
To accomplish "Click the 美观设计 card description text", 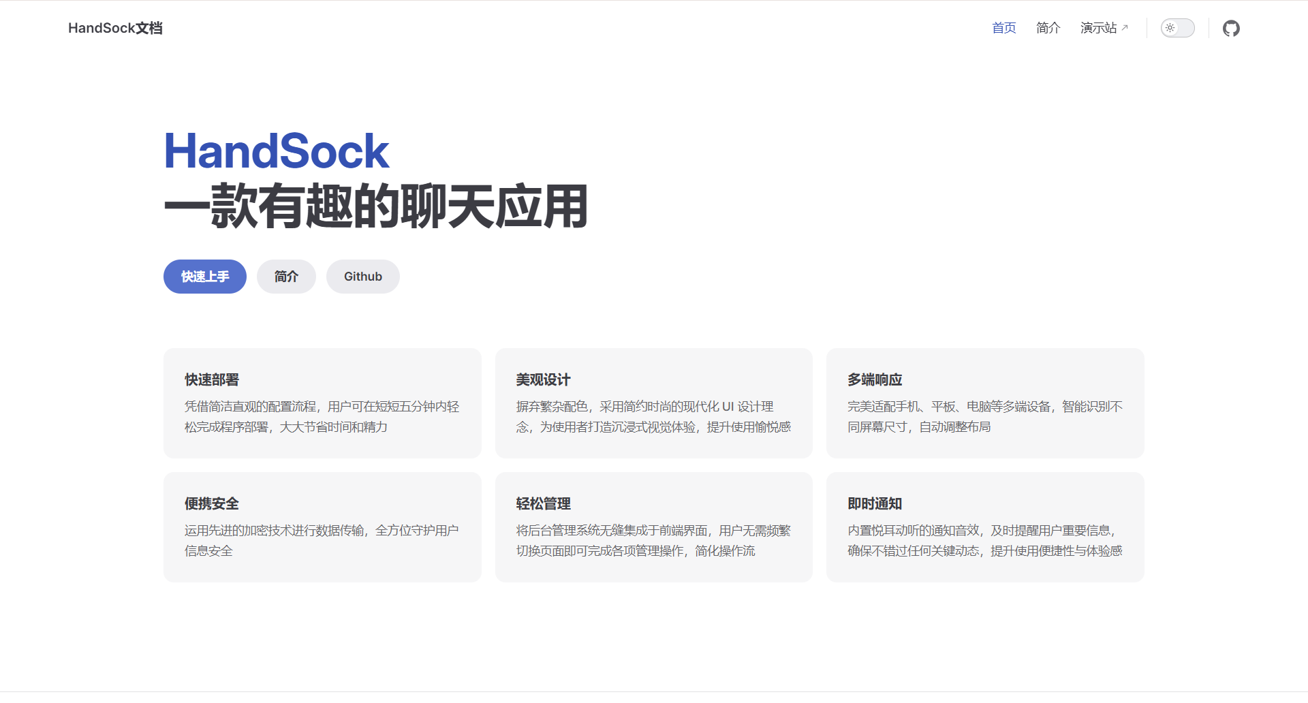I will point(653,417).
